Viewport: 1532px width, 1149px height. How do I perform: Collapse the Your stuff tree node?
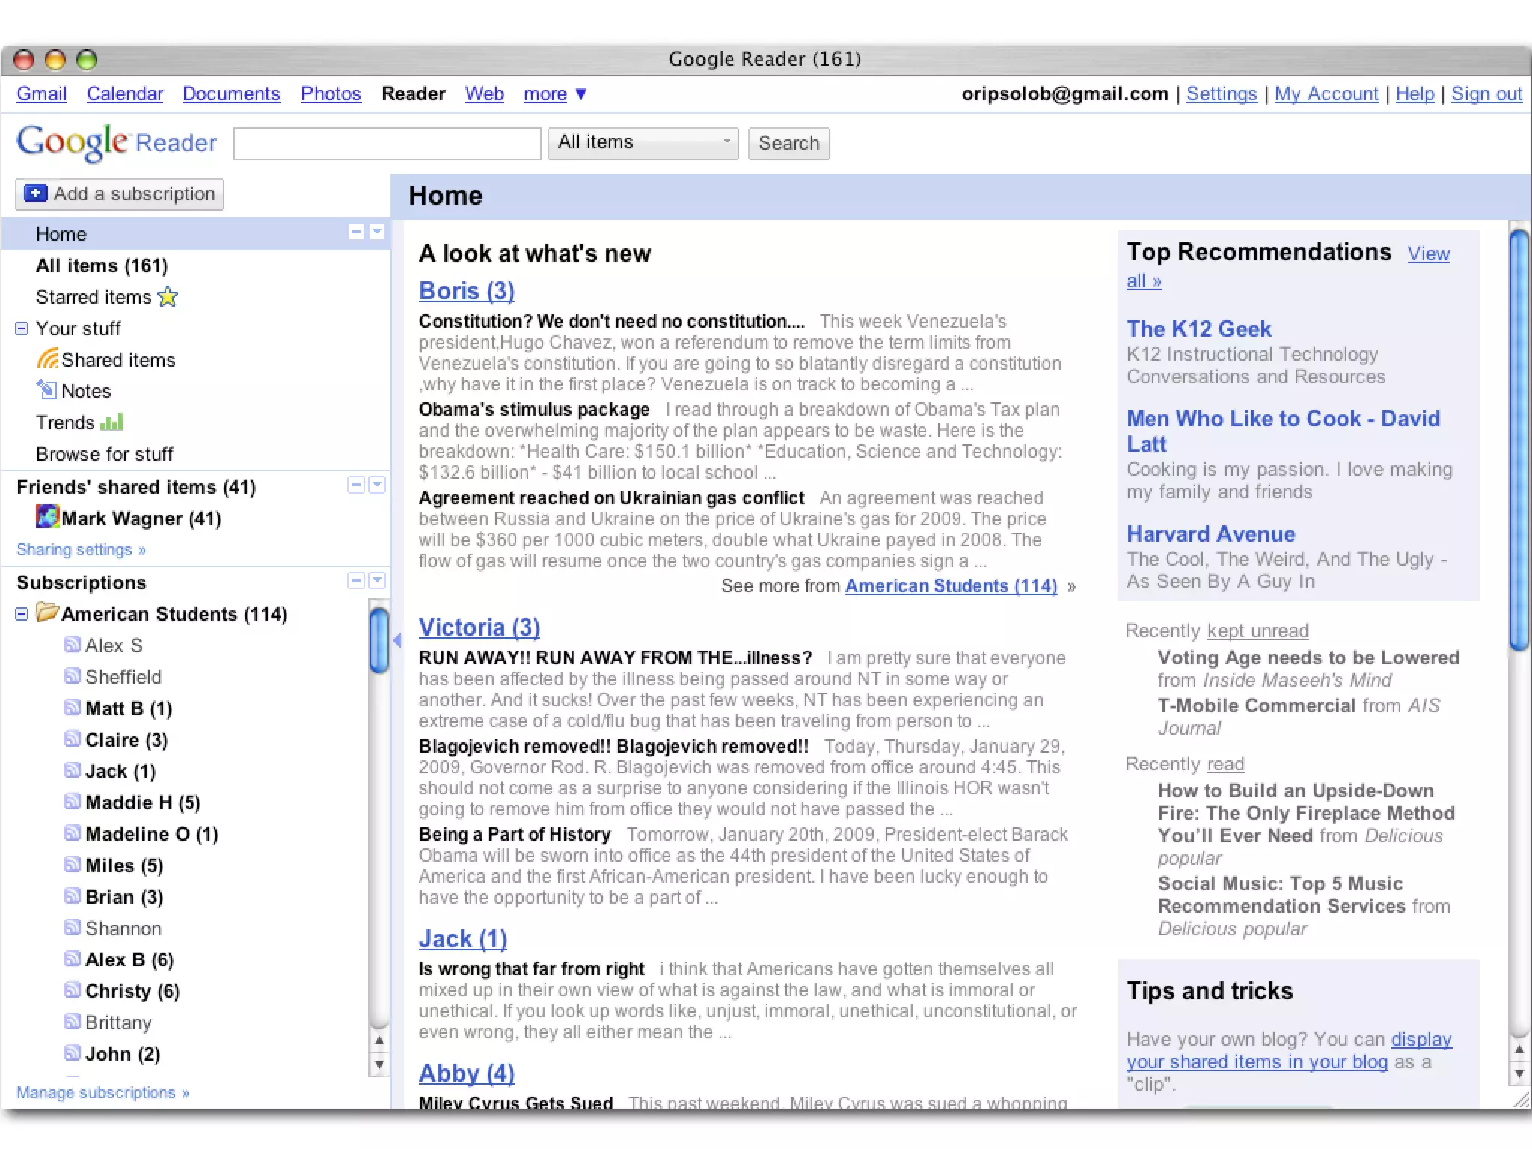22,328
